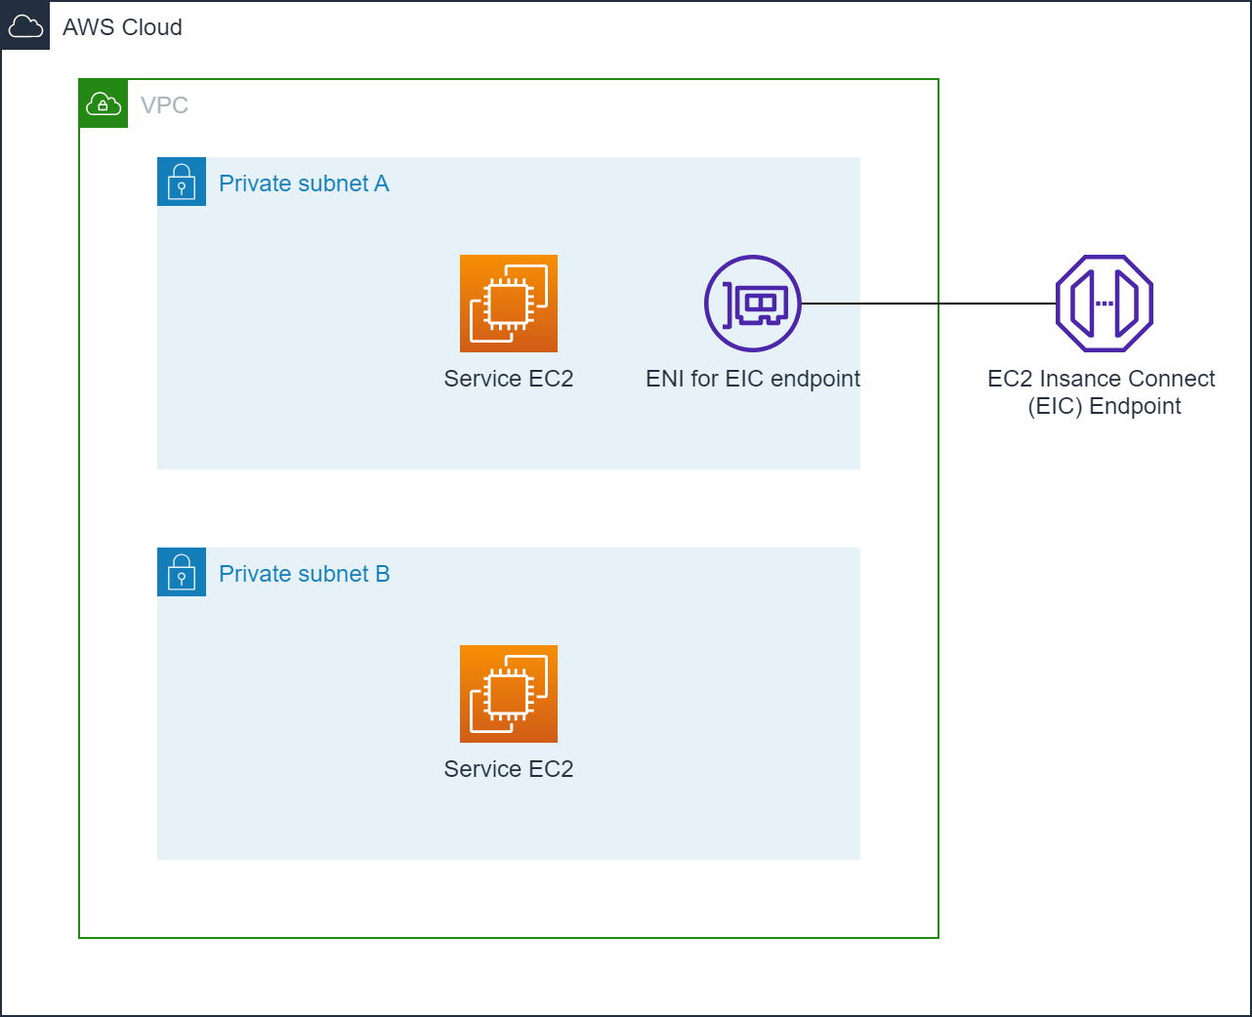The height and width of the screenshot is (1017, 1252).
Task: Select the EC2 icon in Private subnet A
Action: 509,304
